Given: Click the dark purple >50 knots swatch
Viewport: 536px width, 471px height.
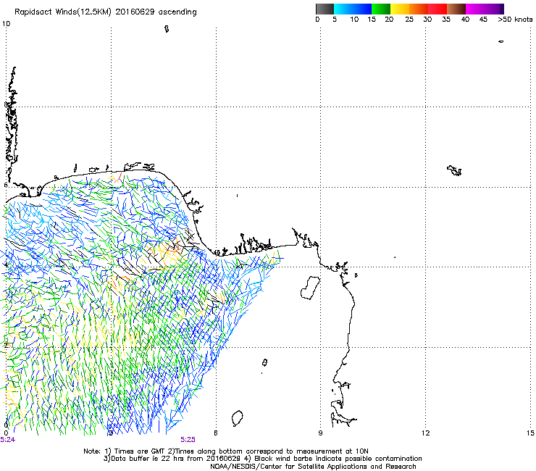Looking at the screenshot, I should pyautogui.click(x=502, y=9).
